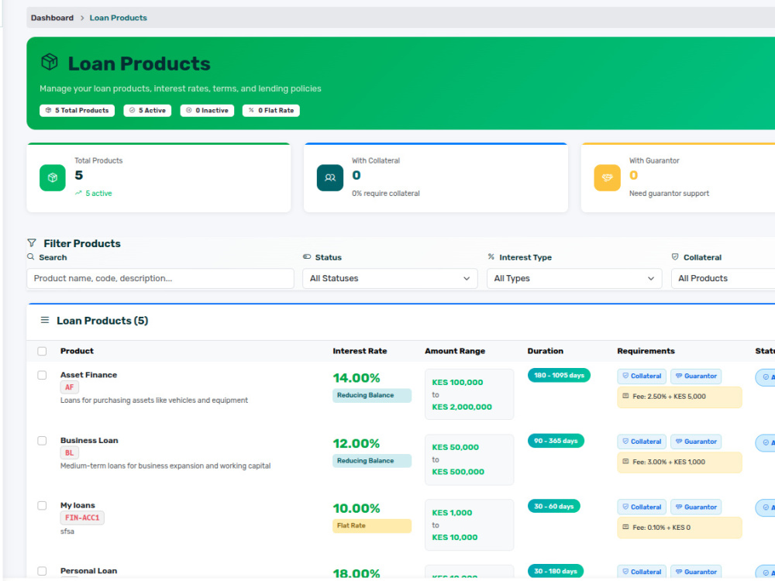Viewport: 775px width, 581px height.
Task: Click the Collateral tag in Business Loan row
Action: (642, 442)
